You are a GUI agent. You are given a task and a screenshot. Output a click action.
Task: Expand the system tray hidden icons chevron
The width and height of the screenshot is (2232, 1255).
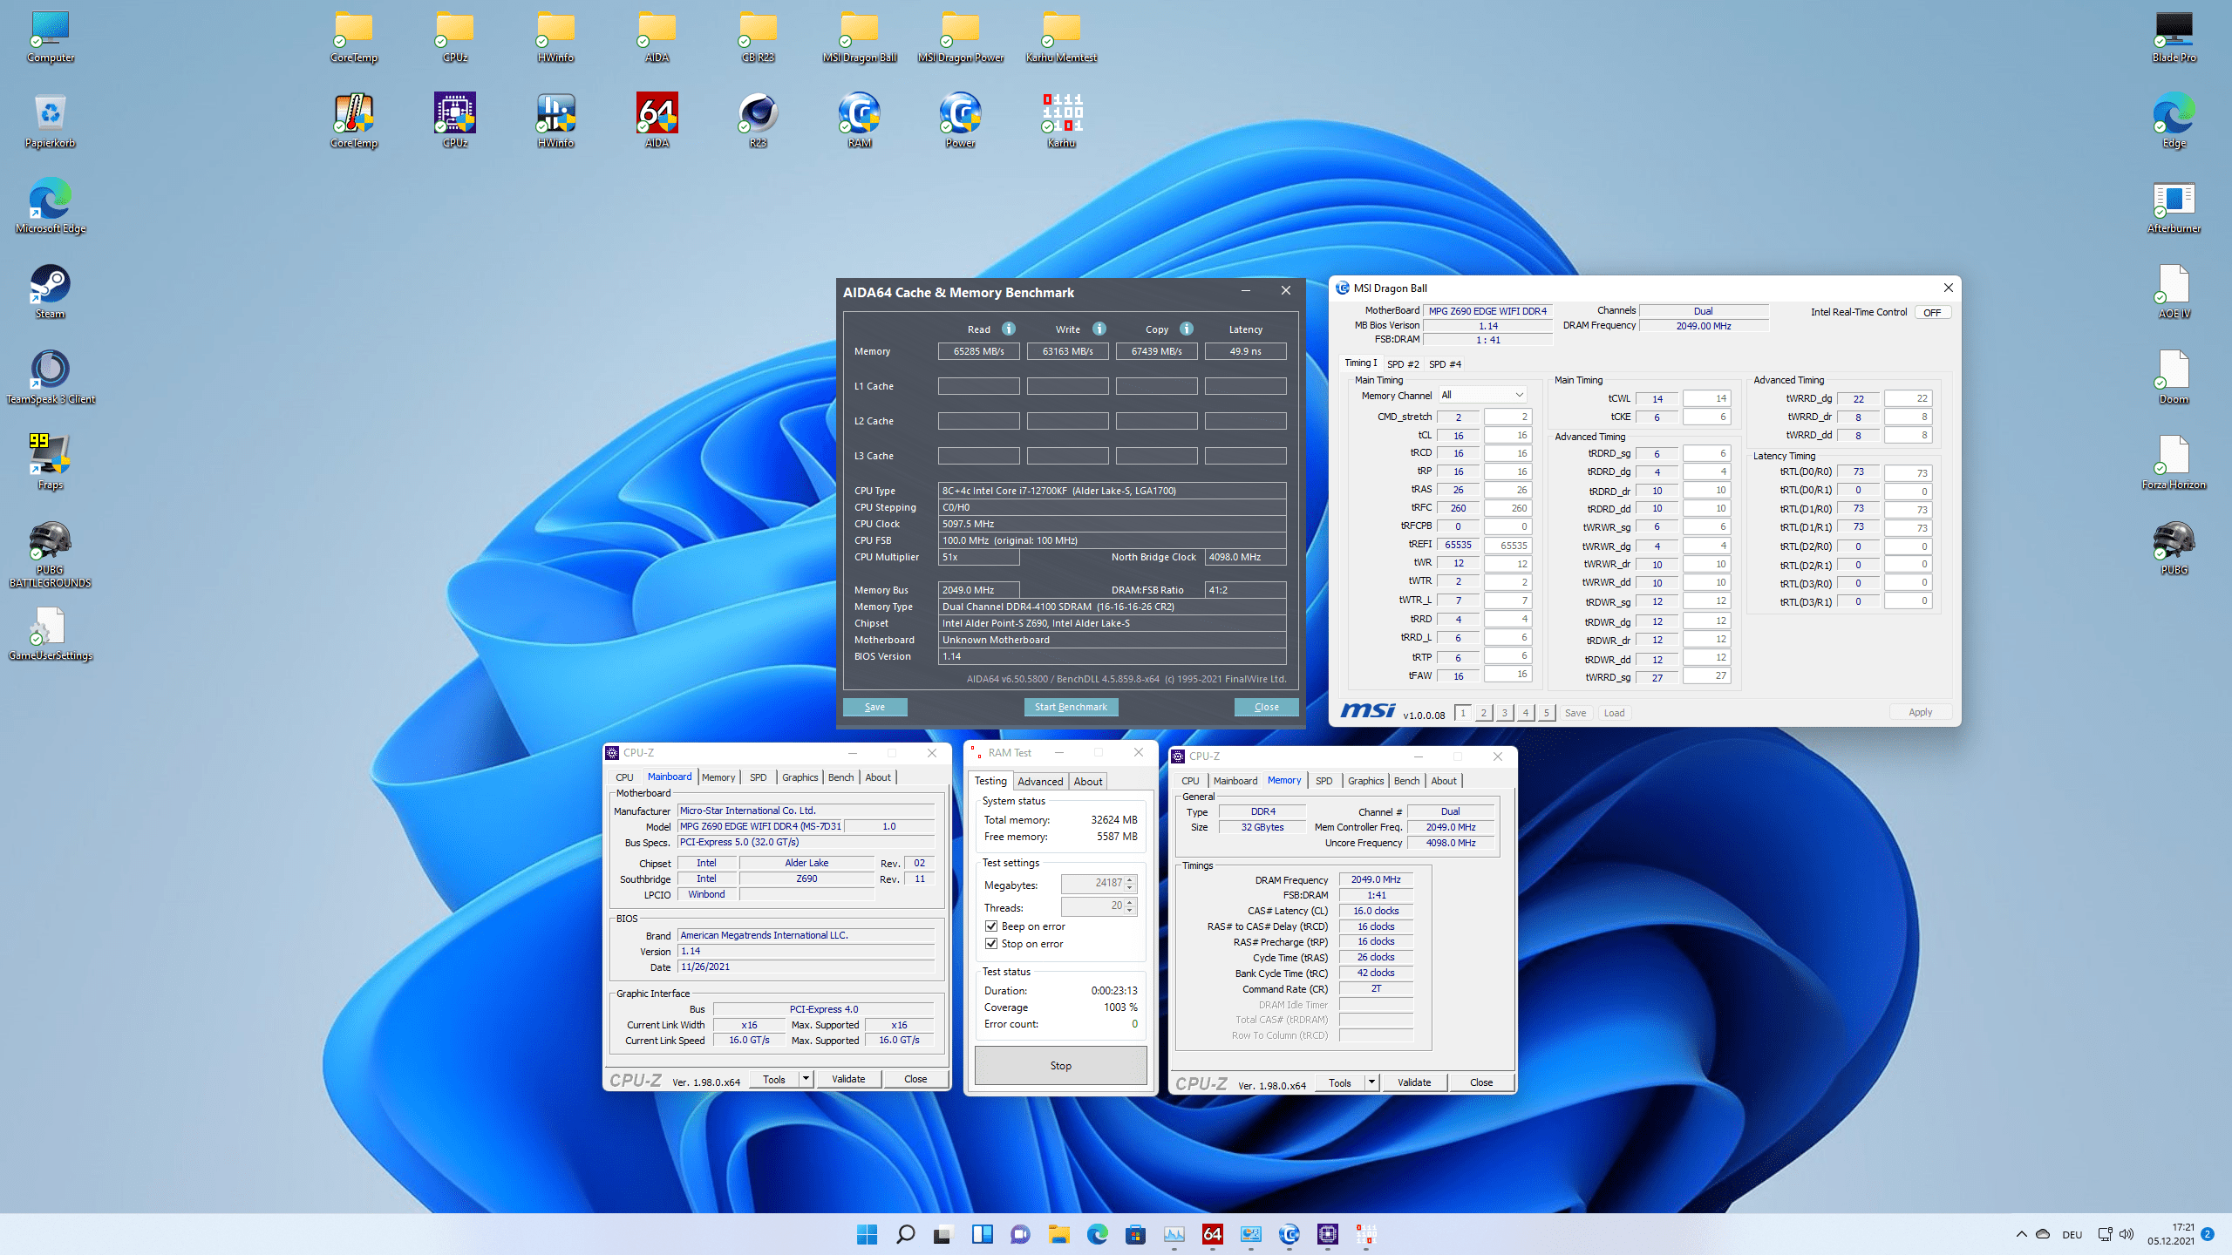tap(2021, 1234)
